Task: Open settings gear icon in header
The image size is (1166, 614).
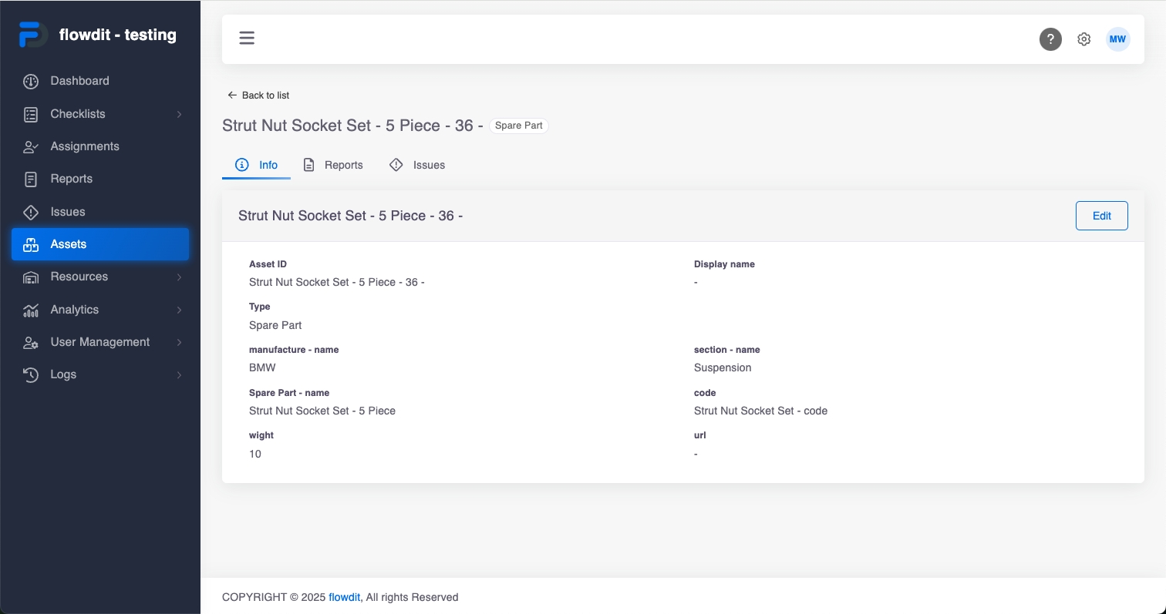Action: (x=1083, y=39)
